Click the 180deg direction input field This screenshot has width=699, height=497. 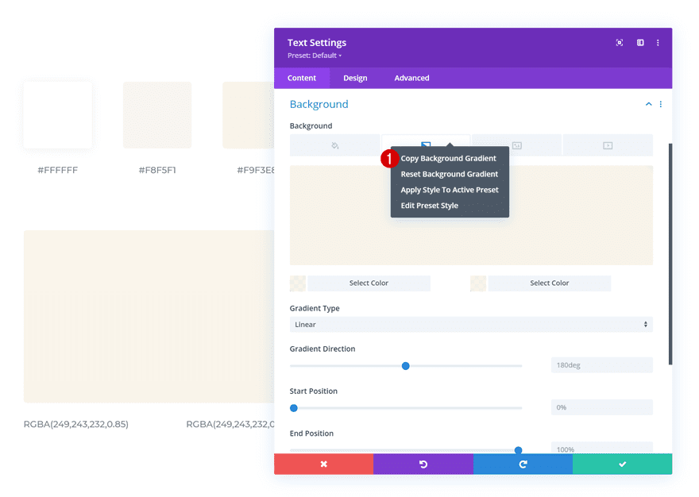601,364
